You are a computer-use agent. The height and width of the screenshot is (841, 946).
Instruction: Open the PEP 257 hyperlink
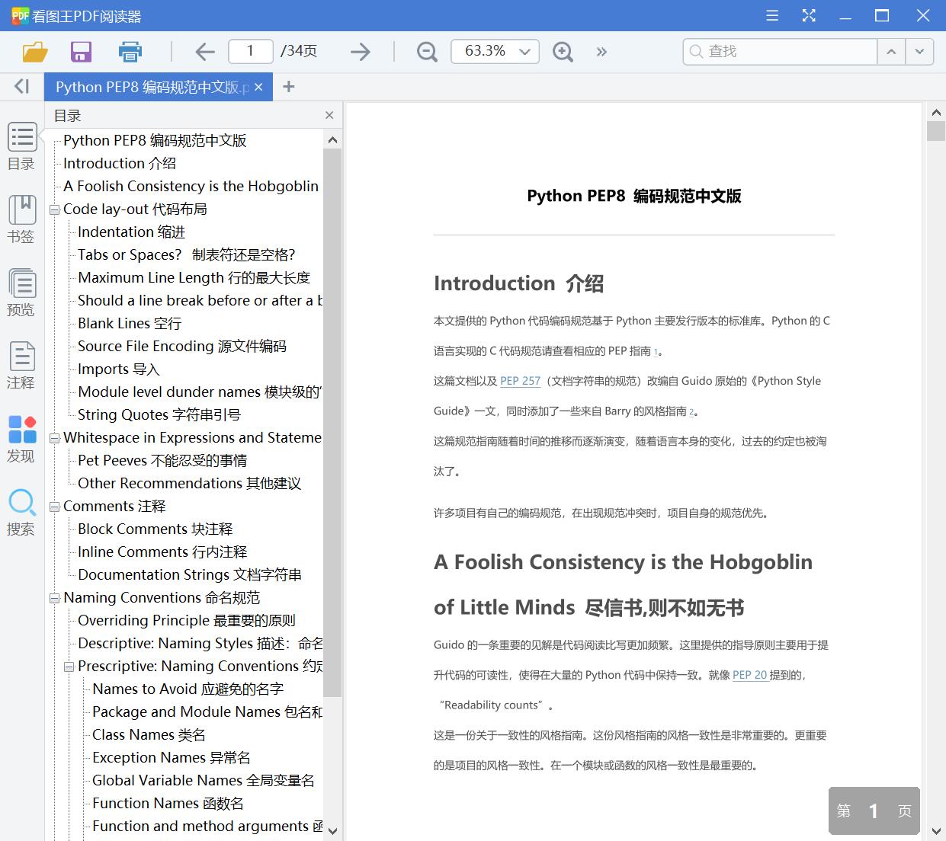(x=520, y=381)
